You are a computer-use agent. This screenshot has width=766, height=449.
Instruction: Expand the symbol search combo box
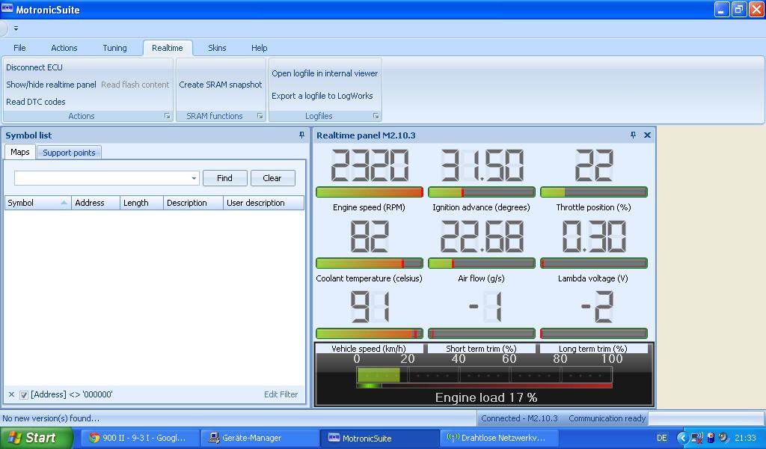coord(194,178)
